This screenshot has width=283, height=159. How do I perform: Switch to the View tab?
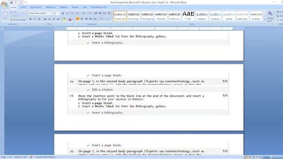(84, 7)
